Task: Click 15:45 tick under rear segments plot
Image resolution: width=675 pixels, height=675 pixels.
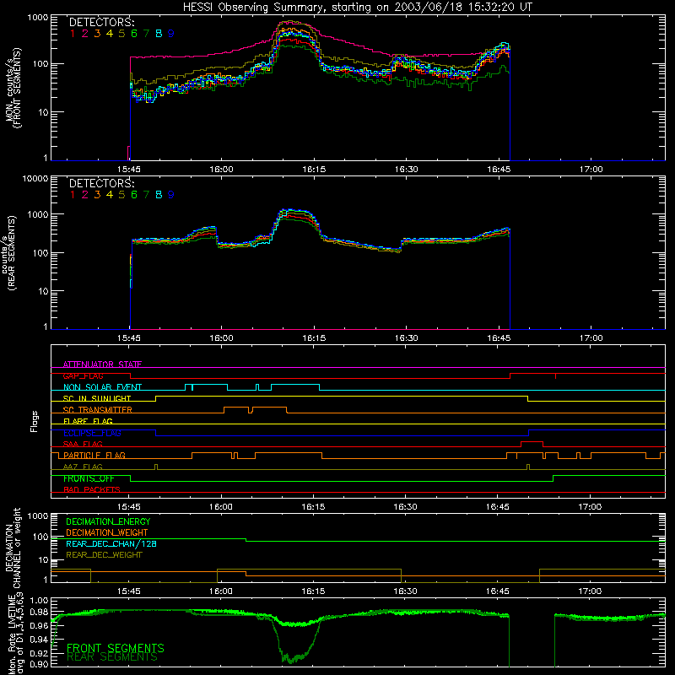Action: pyautogui.click(x=129, y=338)
